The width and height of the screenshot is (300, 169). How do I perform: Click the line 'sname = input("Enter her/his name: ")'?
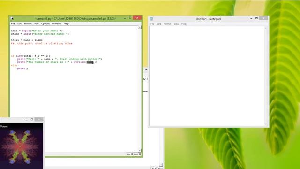40,34
